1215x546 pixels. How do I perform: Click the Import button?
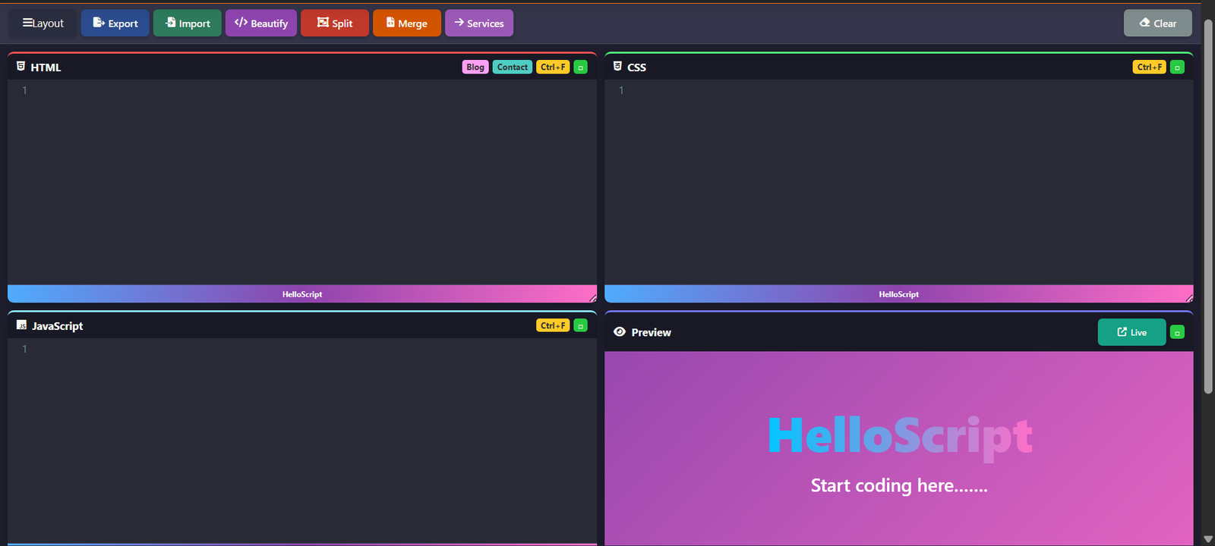[188, 23]
